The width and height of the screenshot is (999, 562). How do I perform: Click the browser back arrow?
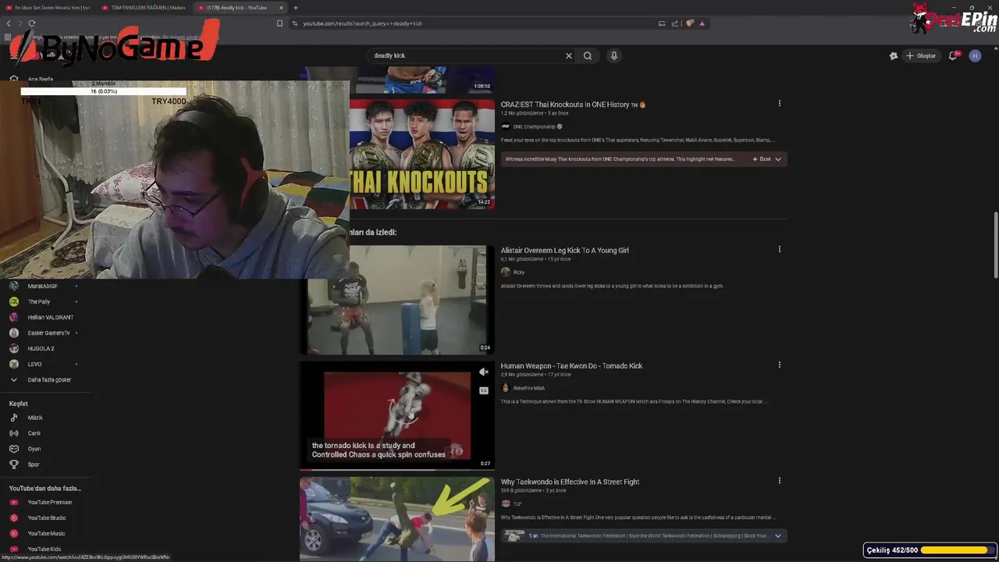point(9,23)
